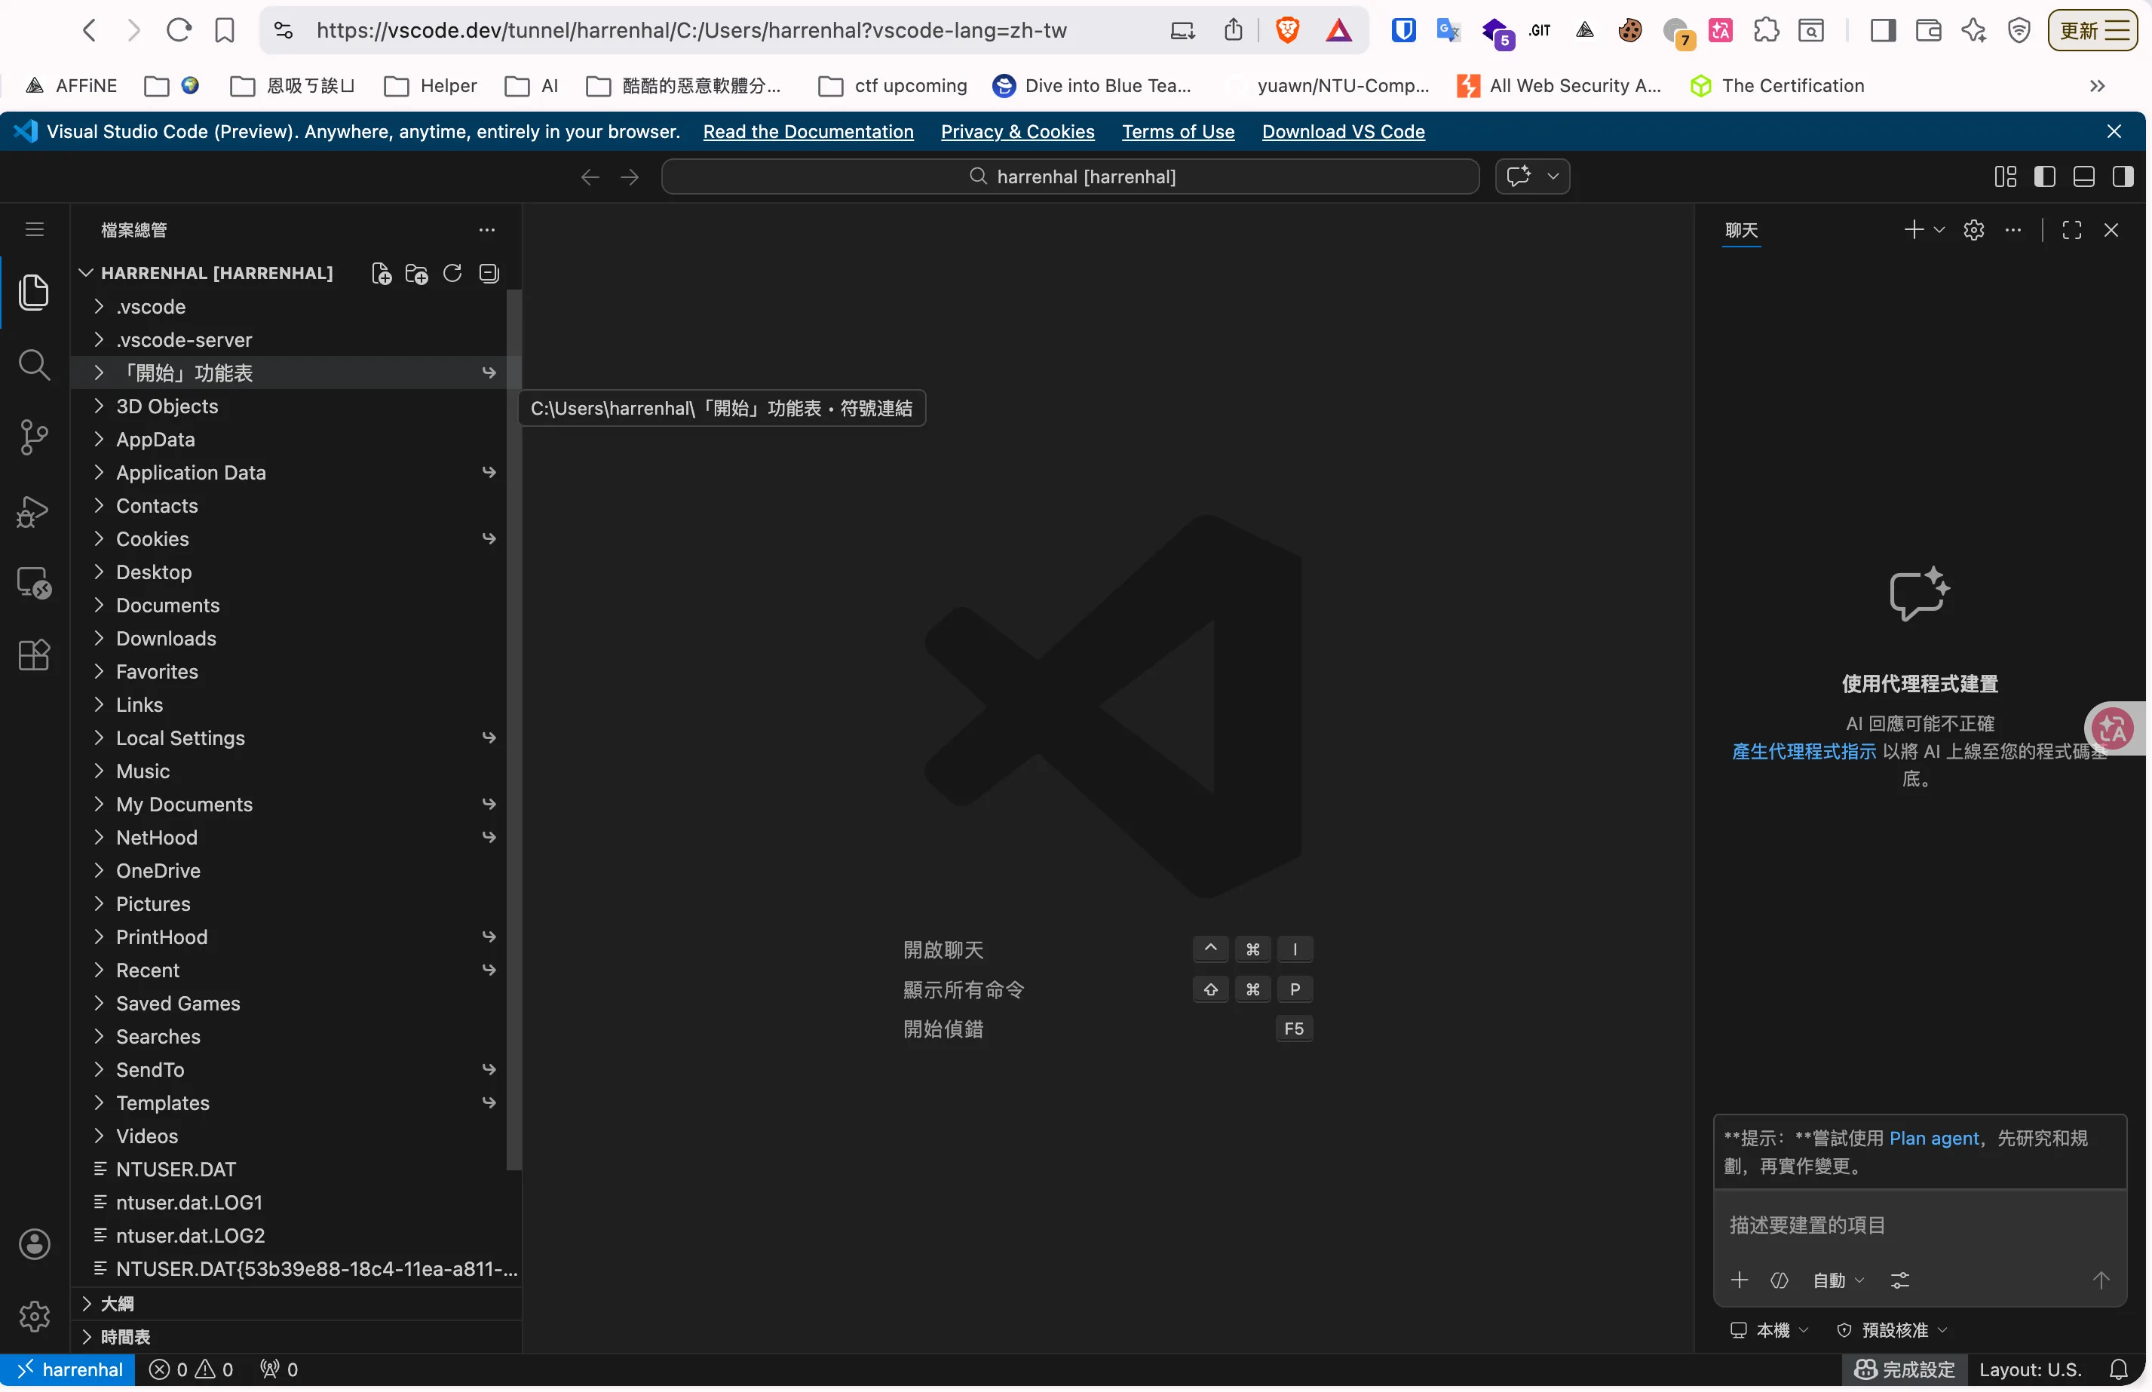Collapse all folders in explorer
This screenshot has height=1392, width=2152.
tap(489, 273)
